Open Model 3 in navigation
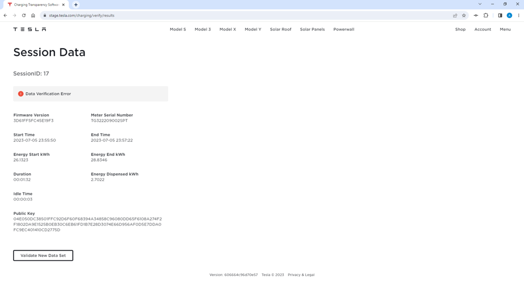The image size is (524, 284). click(203, 29)
